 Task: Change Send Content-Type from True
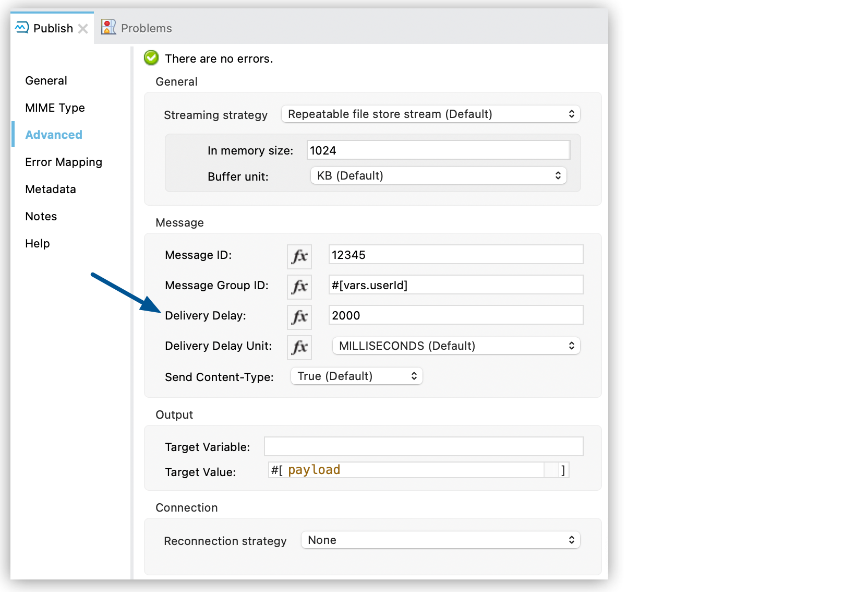click(356, 376)
